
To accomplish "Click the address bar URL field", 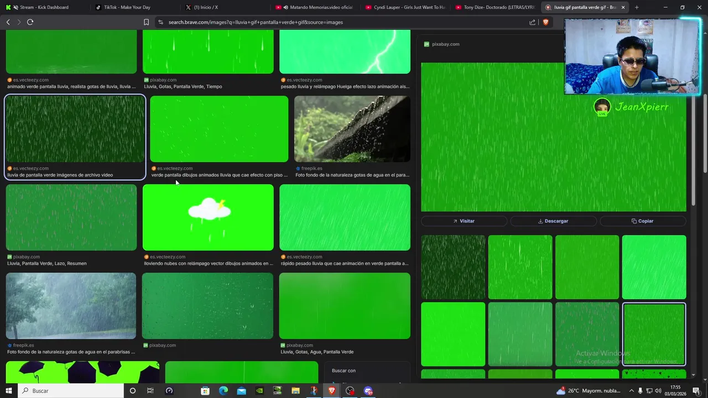I will click(x=343, y=22).
